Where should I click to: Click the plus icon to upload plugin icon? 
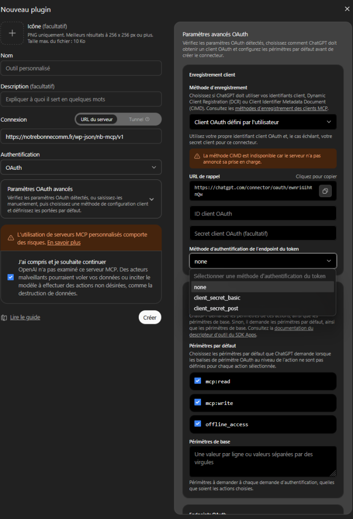click(12, 33)
